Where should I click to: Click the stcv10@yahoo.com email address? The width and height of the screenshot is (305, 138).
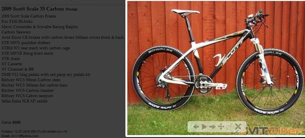(x=25, y=136)
